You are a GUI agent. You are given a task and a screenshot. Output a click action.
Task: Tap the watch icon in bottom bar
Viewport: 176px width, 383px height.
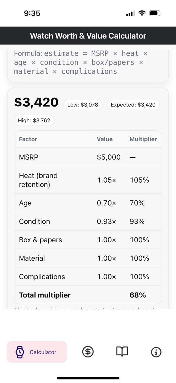tap(20, 352)
